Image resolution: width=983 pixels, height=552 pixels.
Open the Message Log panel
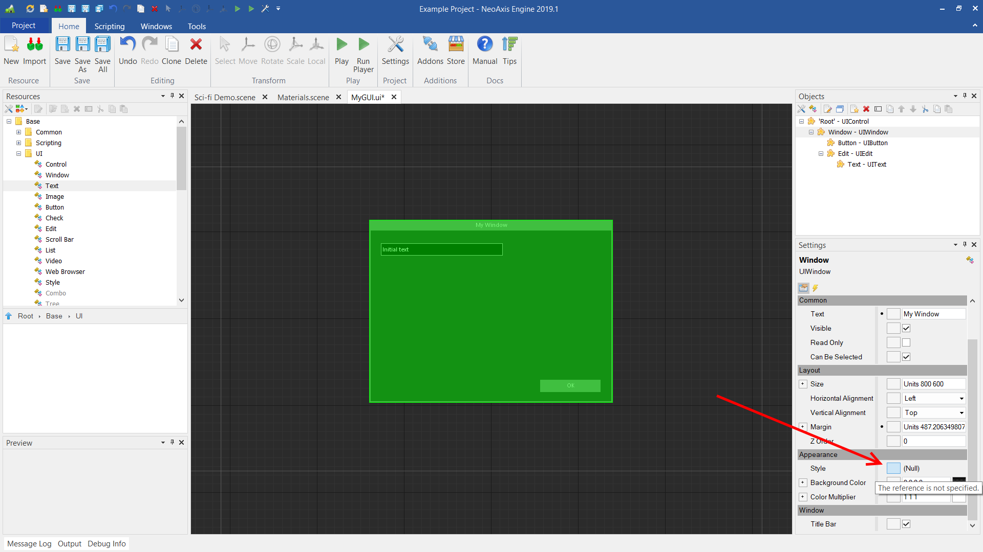coord(29,543)
